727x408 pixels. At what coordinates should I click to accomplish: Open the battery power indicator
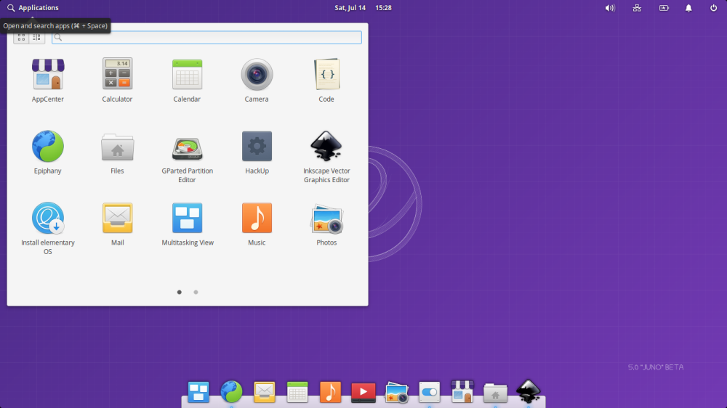pyautogui.click(x=664, y=8)
